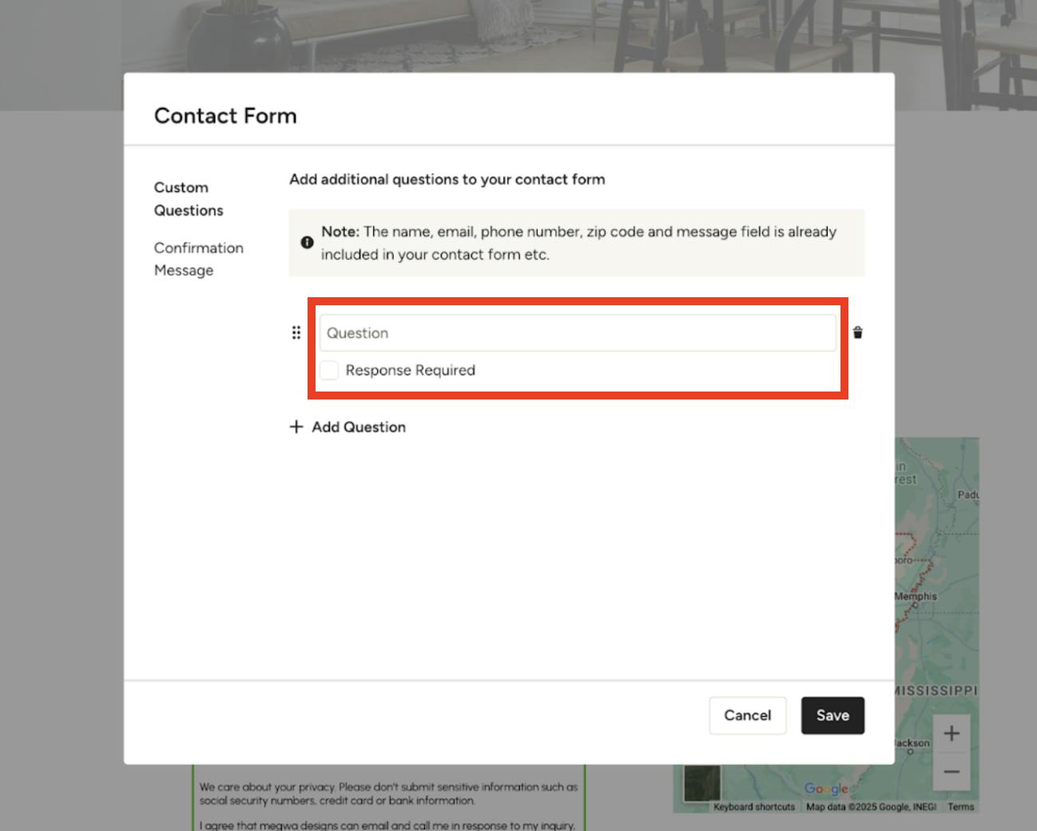Select the Custom Questions section
Screen dimensions: 1037x831
[189, 199]
